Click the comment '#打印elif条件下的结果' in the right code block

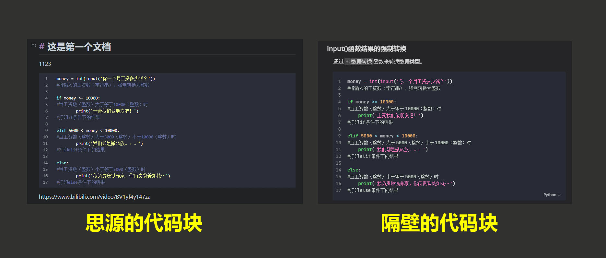point(373,156)
